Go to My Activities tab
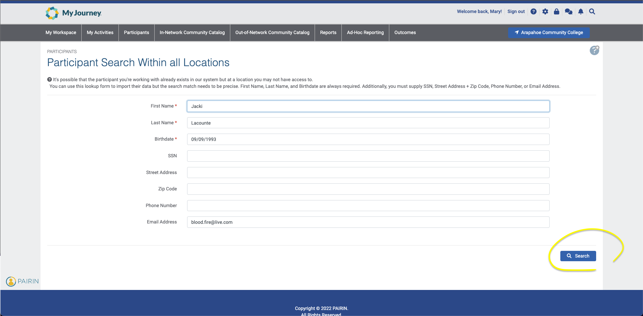The width and height of the screenshot is (643, 316). tap(100, 32)
